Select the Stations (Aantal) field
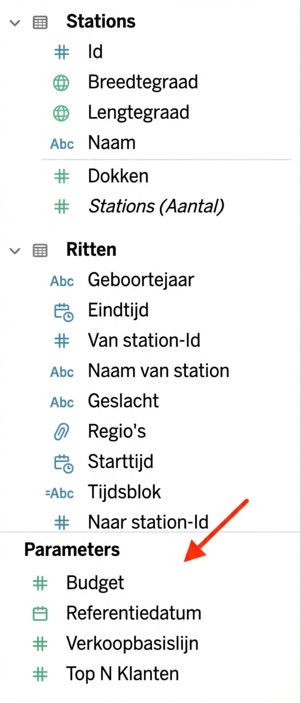This screenshot has width=301, height=703. [x=156, y=206]
